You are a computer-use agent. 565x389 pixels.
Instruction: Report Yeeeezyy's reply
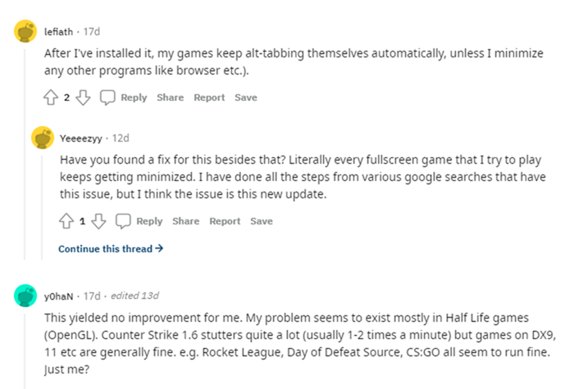225,221
